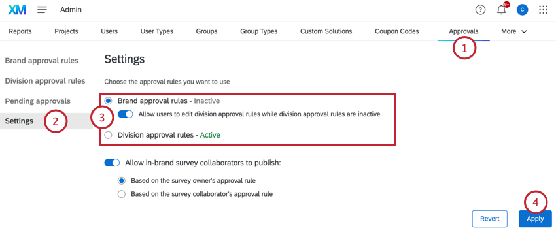This screenshot has height=252, width=556.
Task: Click the Inactive status label
Action: 207,101
